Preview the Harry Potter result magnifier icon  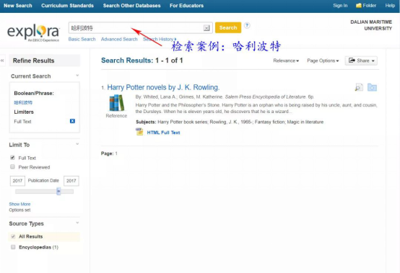(x=359, y=88)
